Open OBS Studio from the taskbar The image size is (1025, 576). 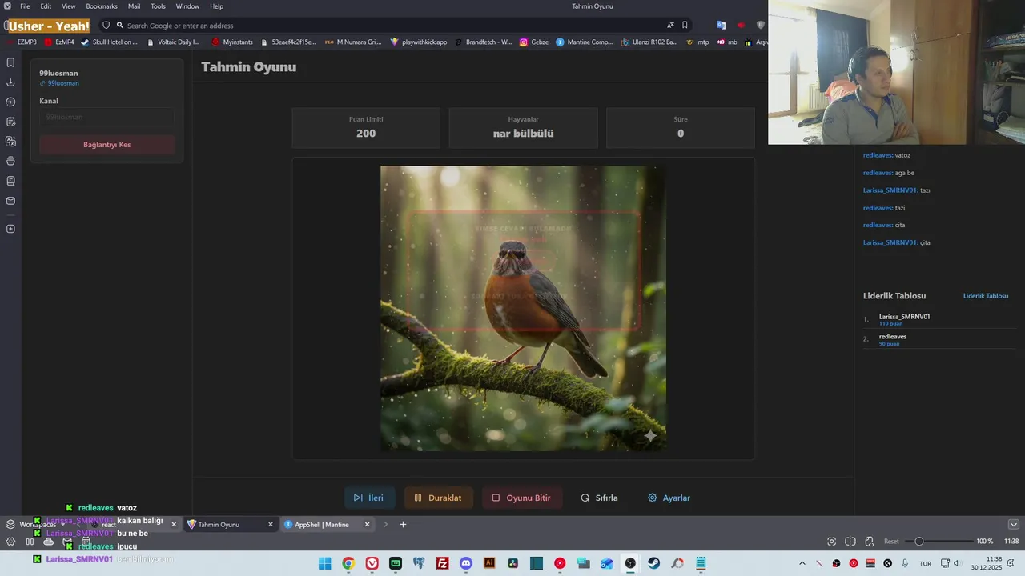coord(630,563)
